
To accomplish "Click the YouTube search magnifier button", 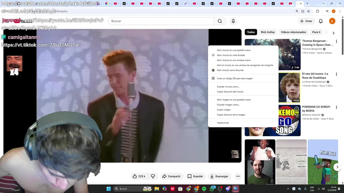I will pyautogui.click(x=220, y=21).
